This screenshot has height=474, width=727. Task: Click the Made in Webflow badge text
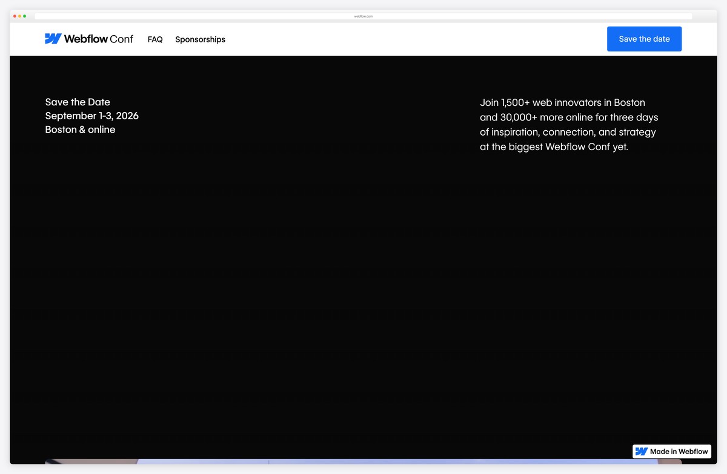[679, 452]
